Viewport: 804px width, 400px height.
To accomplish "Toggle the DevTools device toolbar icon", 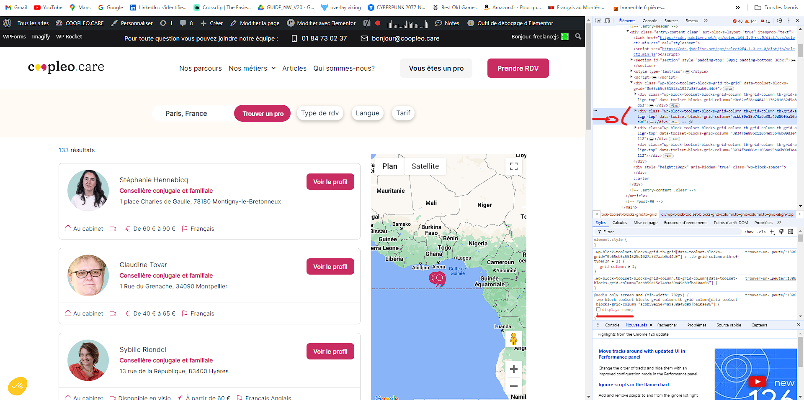I will pyautogui.click(x=607, y=20).
